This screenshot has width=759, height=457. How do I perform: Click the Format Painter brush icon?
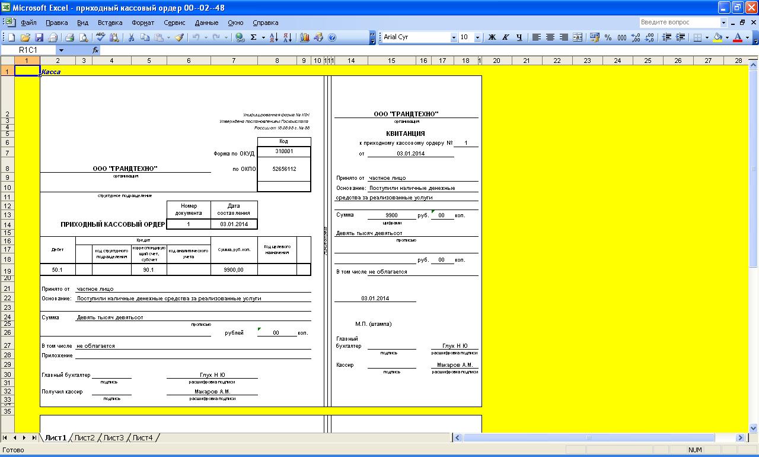click(x=177, y=37)
